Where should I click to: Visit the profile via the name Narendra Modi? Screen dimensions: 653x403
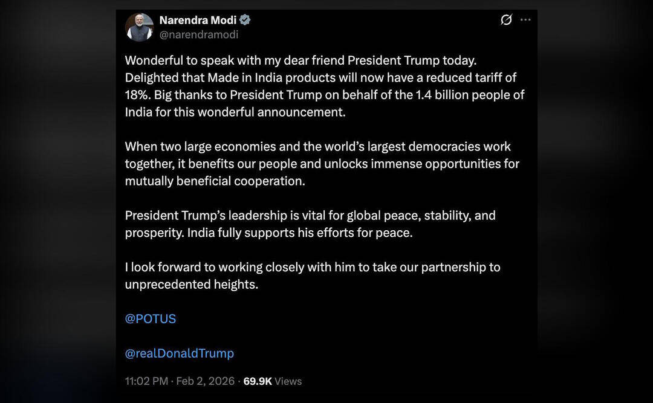click(x=197, y=19)
